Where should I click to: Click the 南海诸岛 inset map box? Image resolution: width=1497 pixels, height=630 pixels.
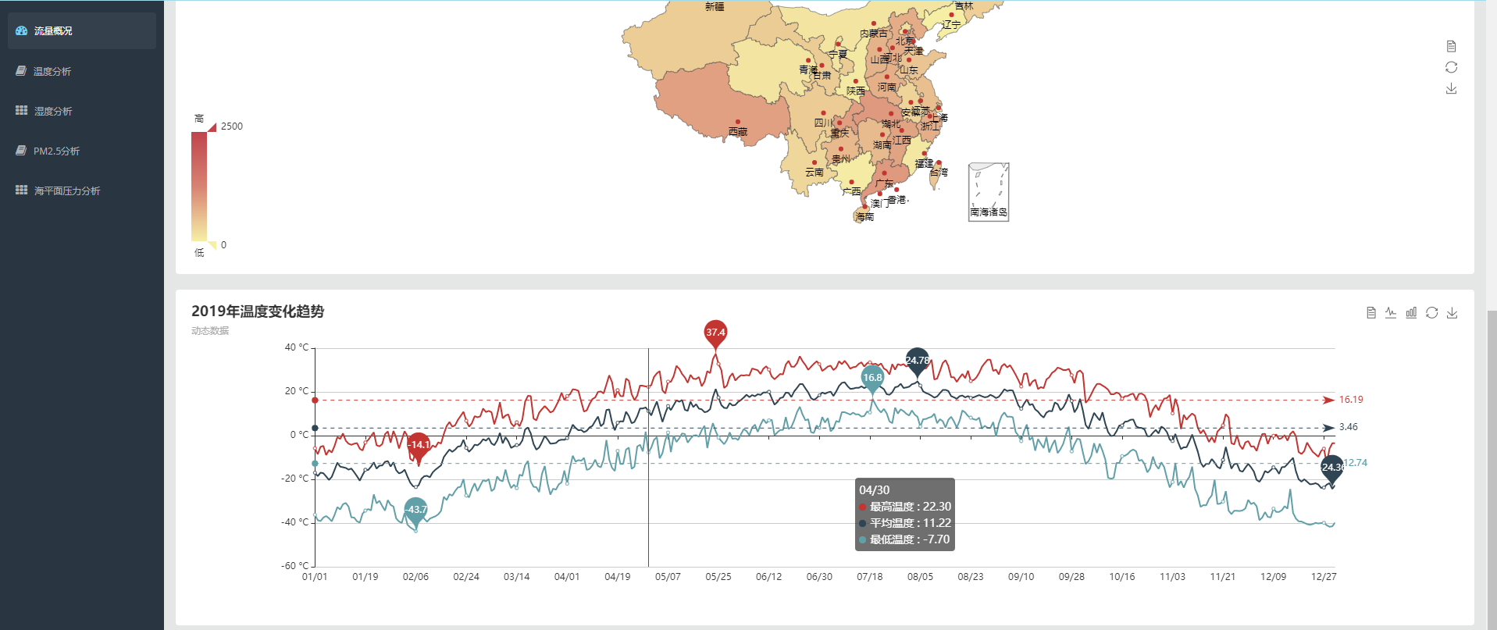click(x=989, y=192)
